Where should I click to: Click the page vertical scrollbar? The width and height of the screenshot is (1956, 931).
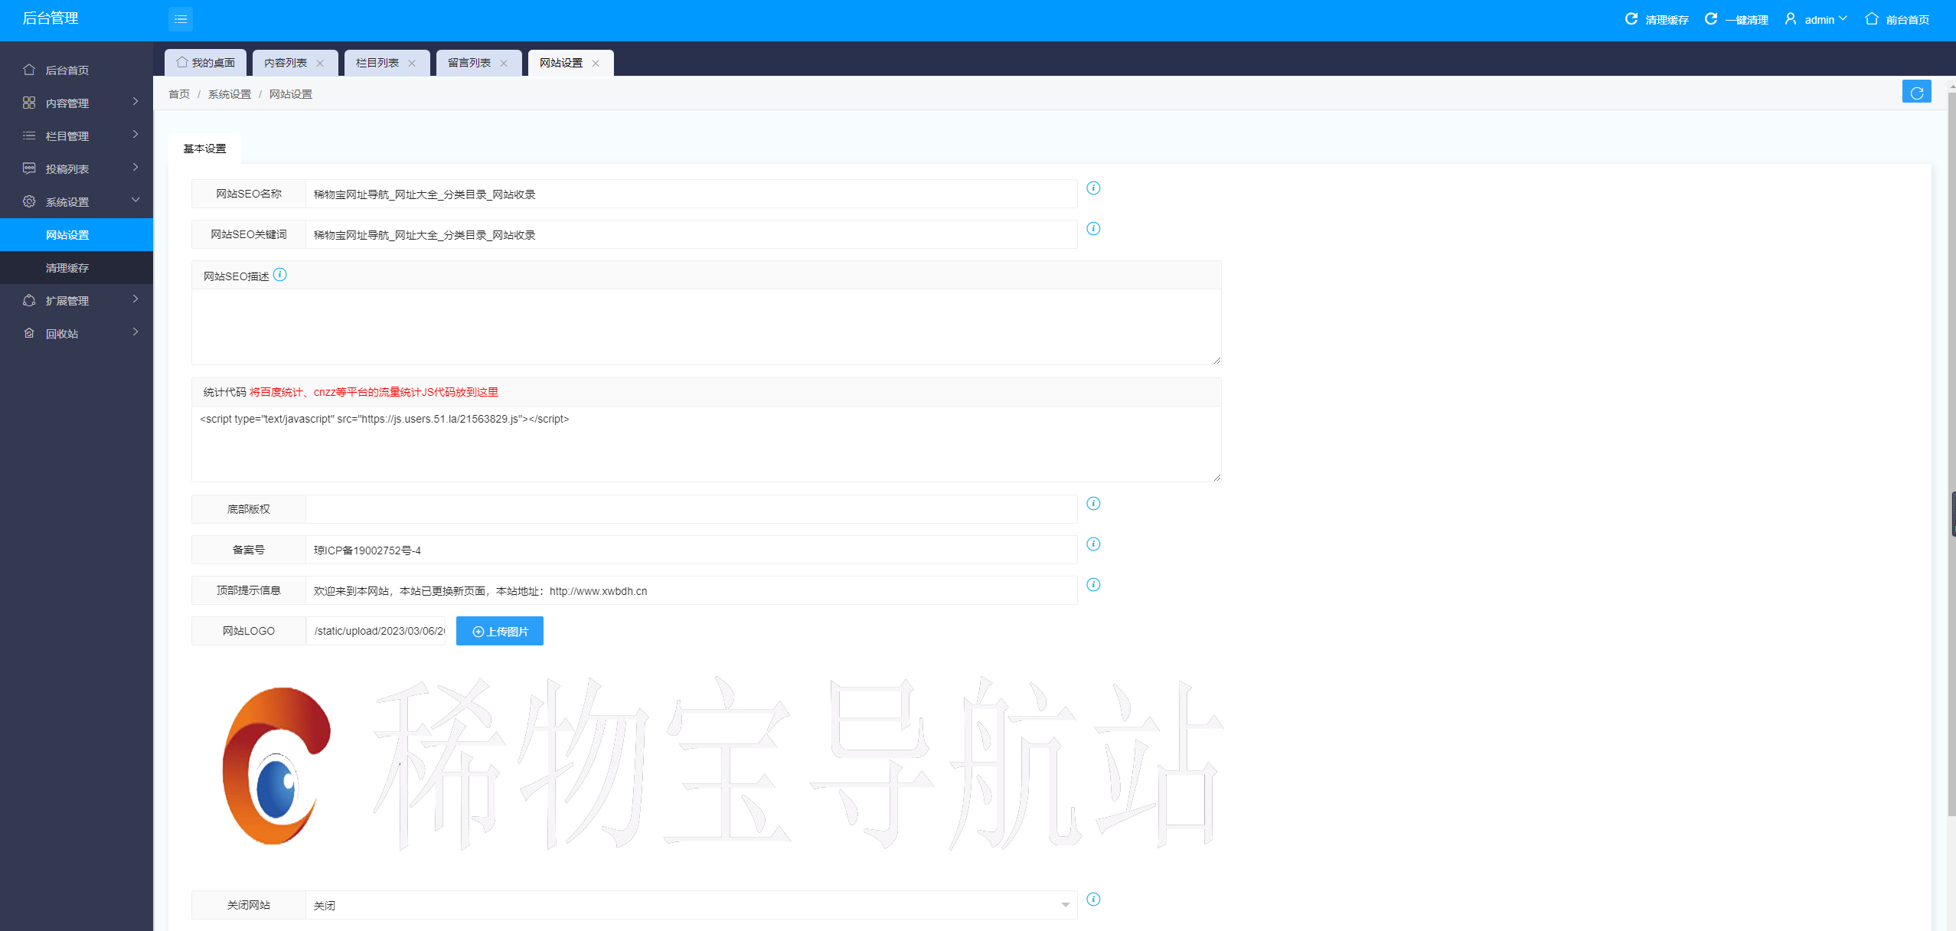1951,456
